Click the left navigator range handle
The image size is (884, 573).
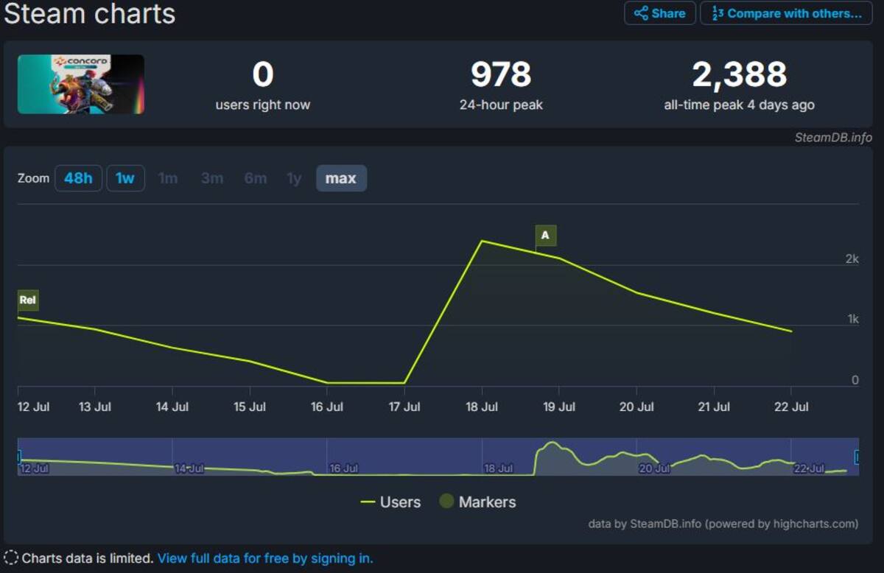pos(18,457)
